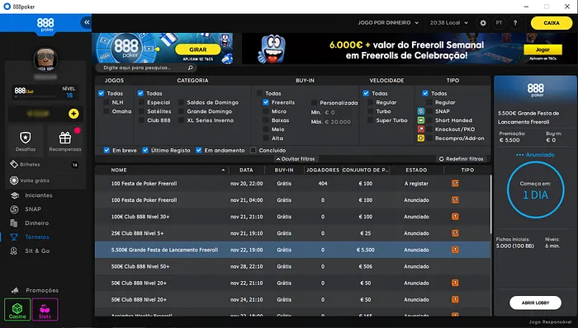
Task: Enable the NLH game checkbox
Action: tap(107, 102)
